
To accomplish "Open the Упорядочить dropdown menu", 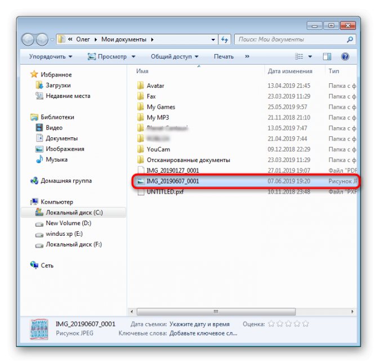I will pos(51,57).
